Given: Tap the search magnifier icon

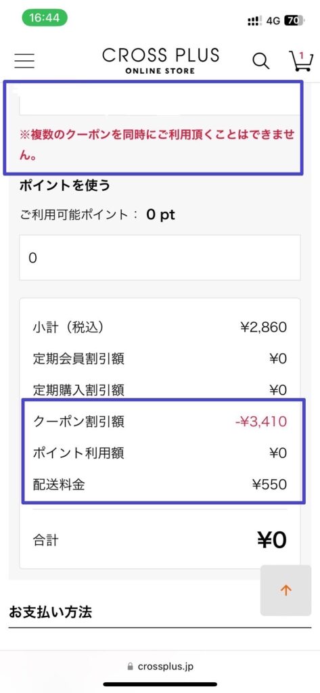Looking at the screenshot, I should point(260,62).
